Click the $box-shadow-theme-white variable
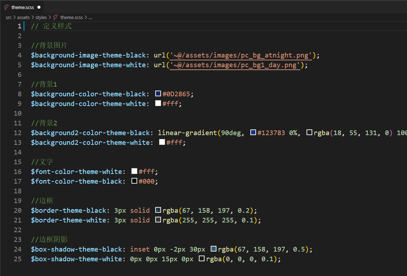 (77, 259)
